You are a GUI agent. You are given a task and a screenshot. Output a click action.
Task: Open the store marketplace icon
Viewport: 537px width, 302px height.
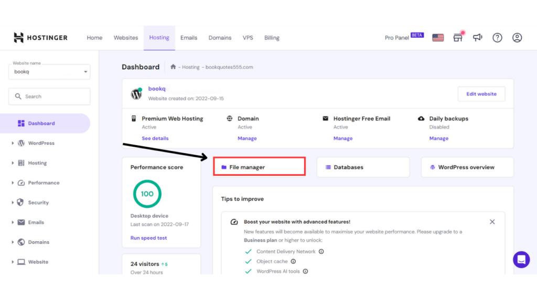(457, 38)
